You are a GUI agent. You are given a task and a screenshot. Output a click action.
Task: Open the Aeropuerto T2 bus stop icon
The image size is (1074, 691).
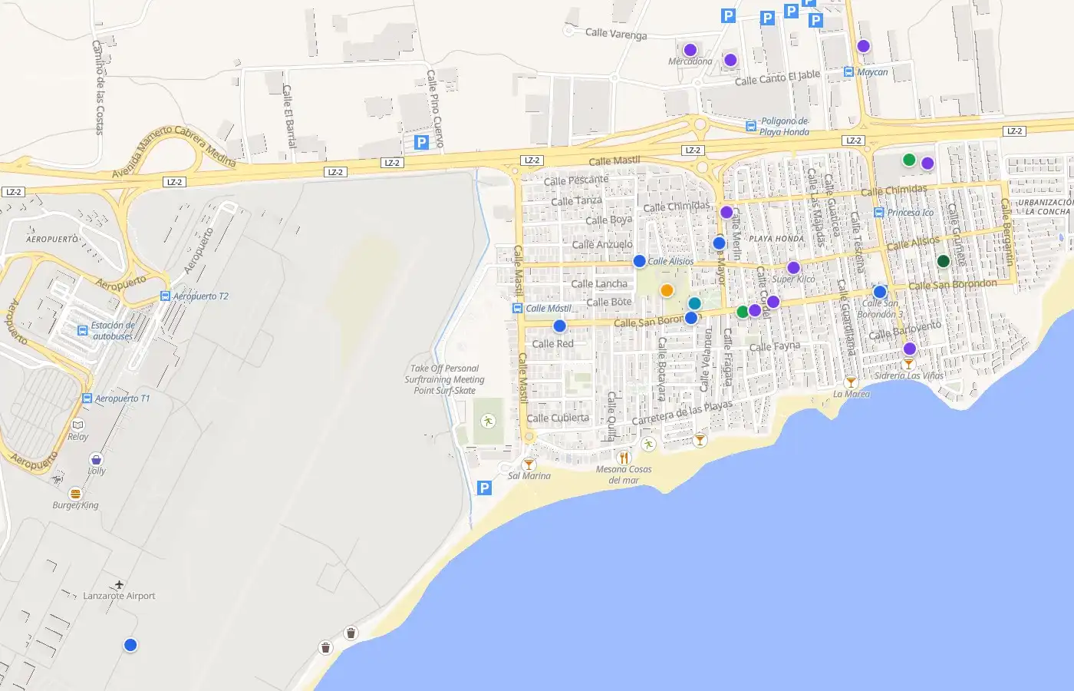[x=165, y=296]
